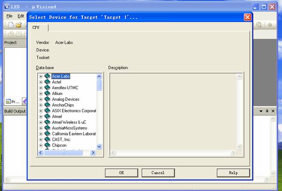Click the Actel book icon
The width and height of the screenshot is (282, 191).
click(47, 82)
